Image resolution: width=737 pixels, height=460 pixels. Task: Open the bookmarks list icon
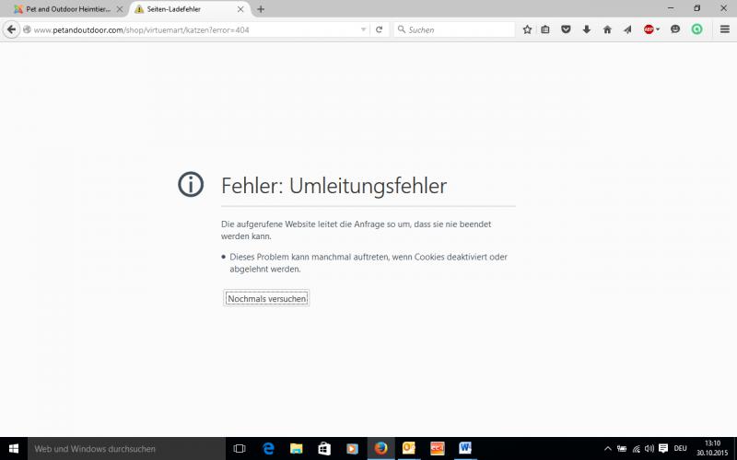545,29
